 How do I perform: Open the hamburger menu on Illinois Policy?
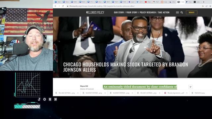pos(178,13)
